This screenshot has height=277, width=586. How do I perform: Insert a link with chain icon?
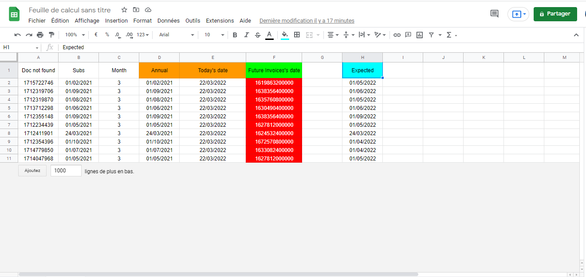click(x=397, y=35)
